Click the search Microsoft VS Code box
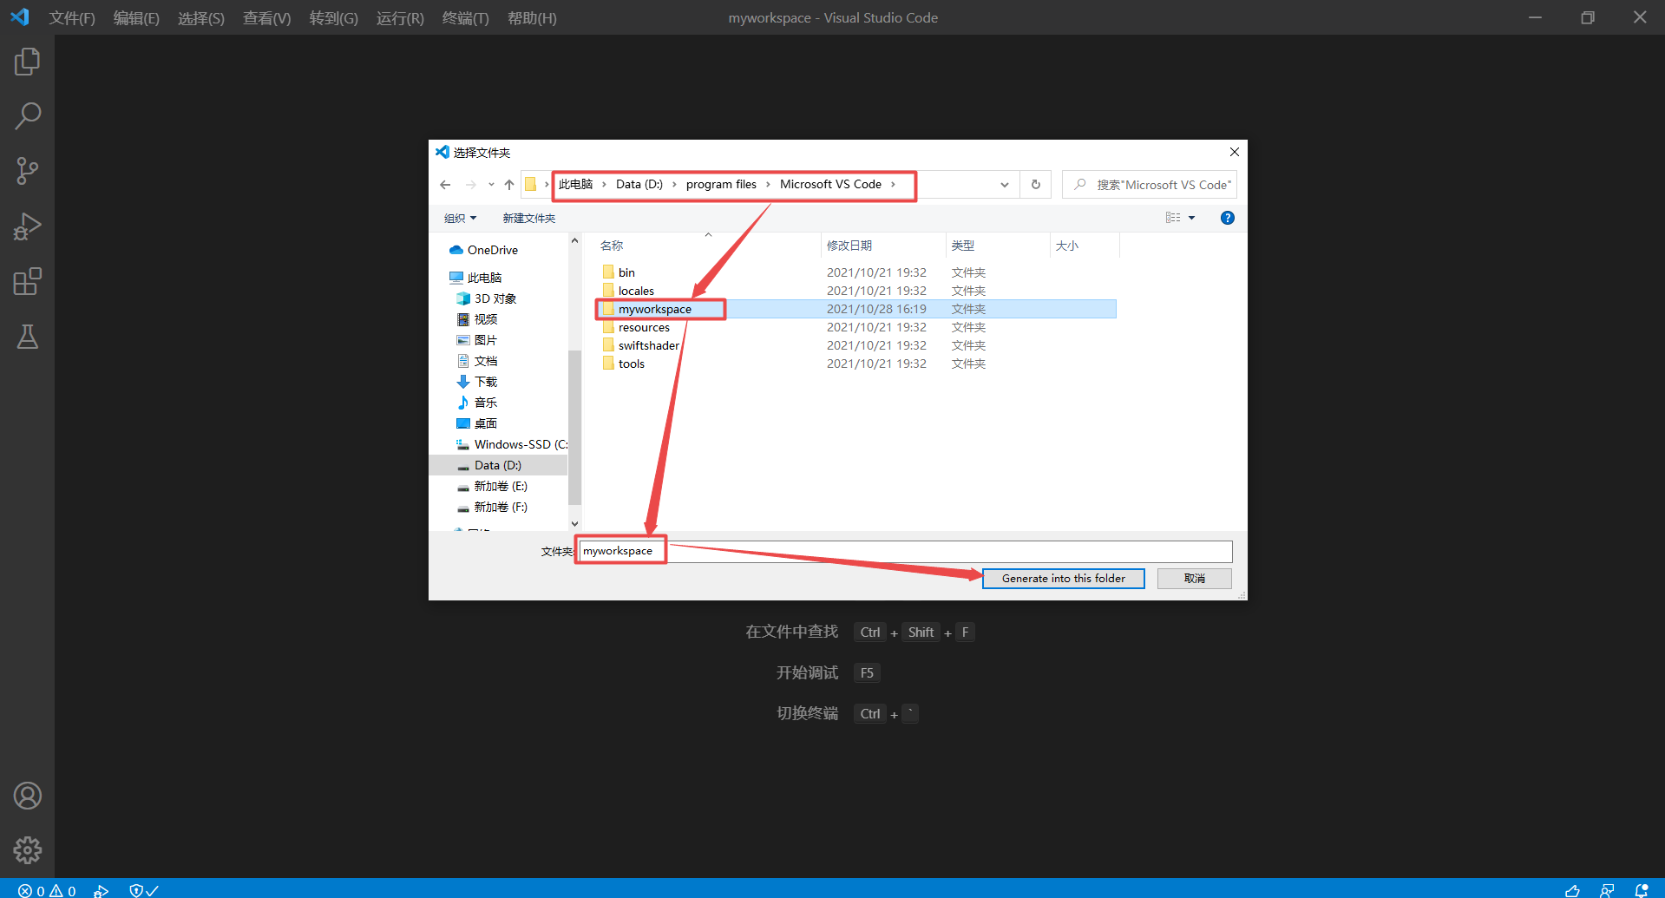Viewport: 1665px width, 898px height. click(x=1150, y=185)
